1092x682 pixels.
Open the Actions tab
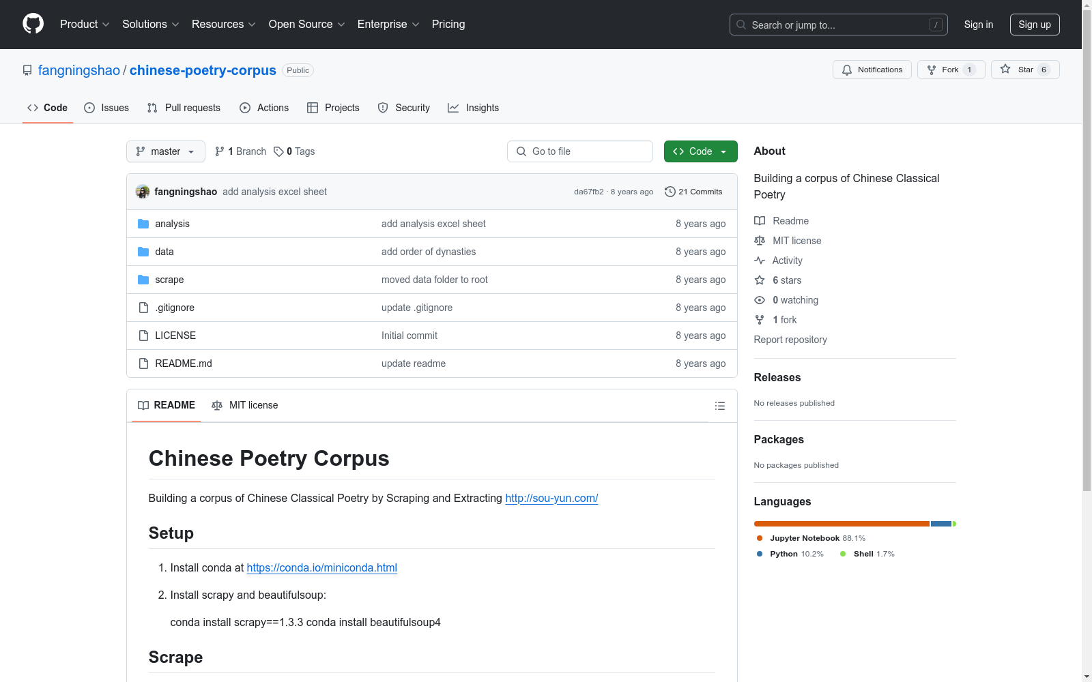[264, 108]
